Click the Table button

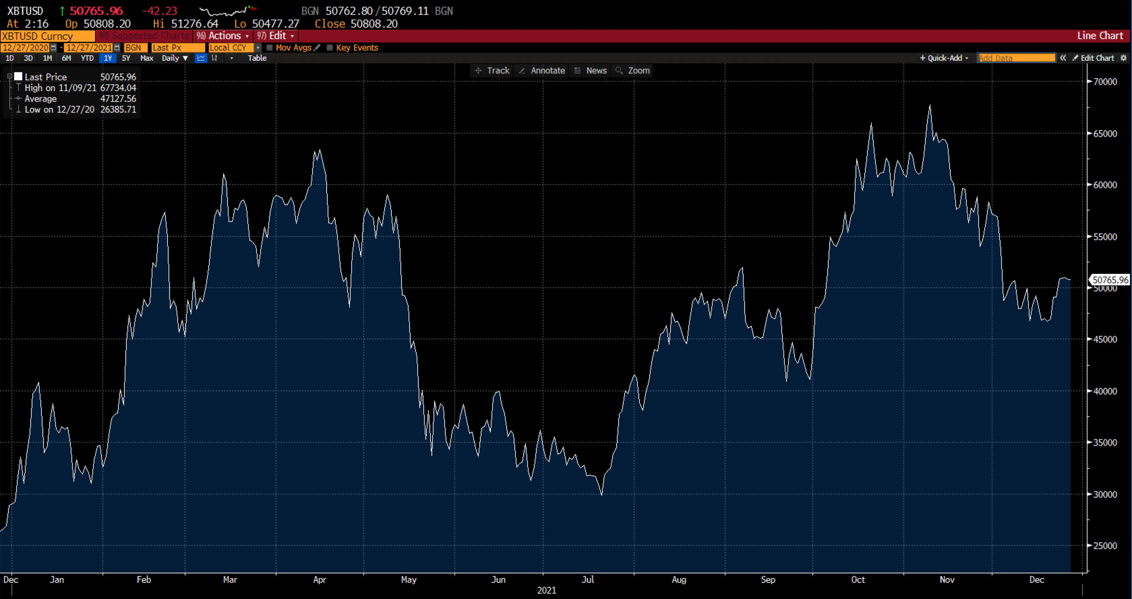point(257,58)
